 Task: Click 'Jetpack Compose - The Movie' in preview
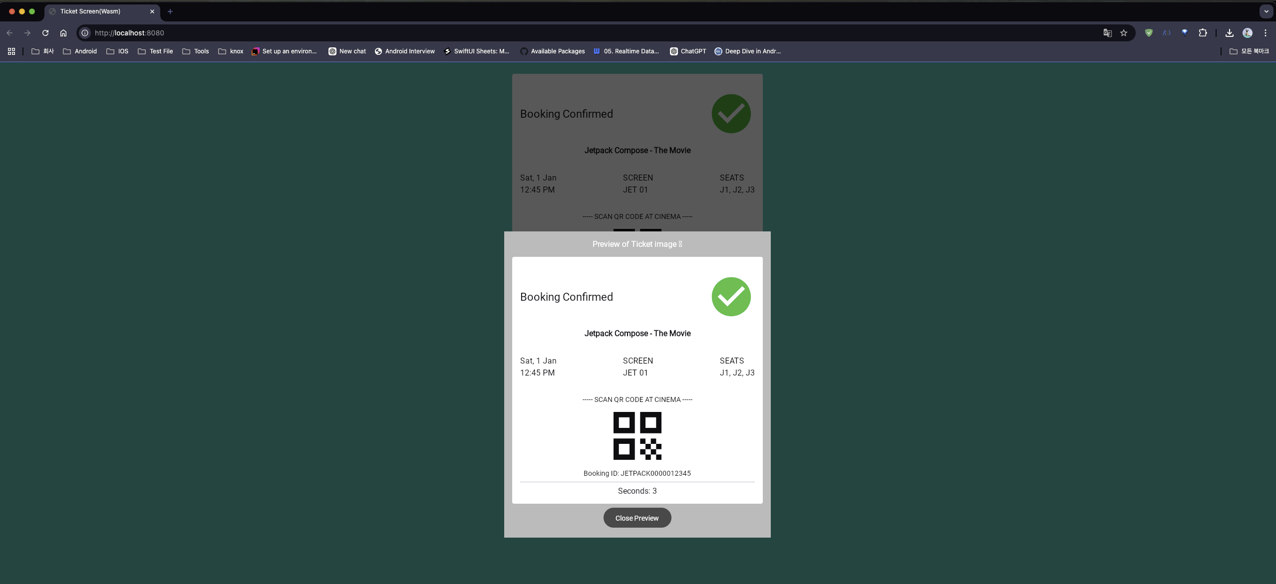pyautogui.click(x=638, y=333)
